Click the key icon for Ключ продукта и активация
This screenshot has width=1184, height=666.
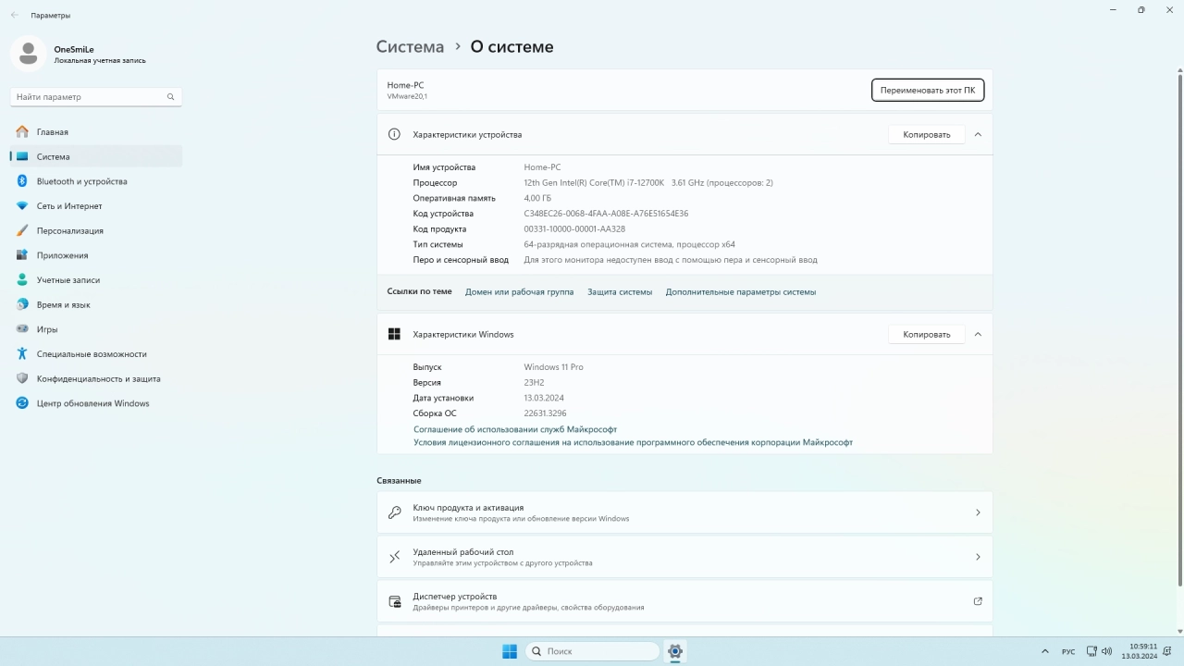(x=394, y=512)
